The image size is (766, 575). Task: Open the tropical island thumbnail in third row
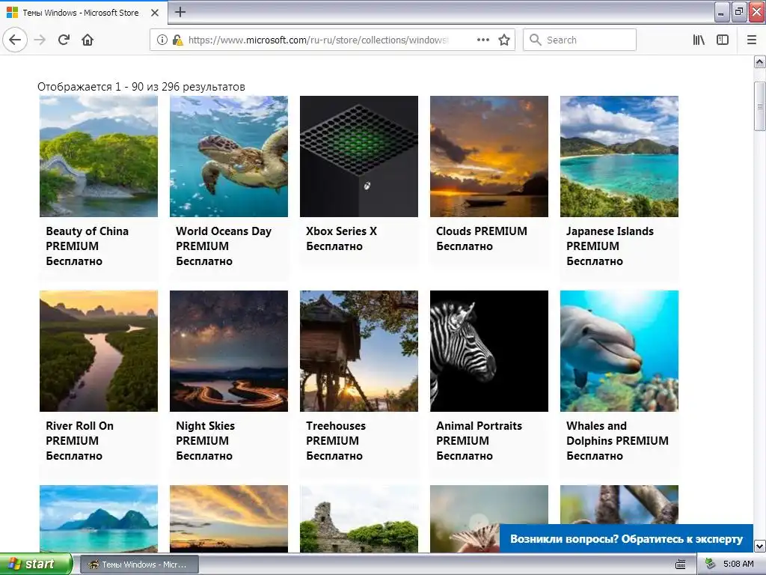[x=99, y=519]
